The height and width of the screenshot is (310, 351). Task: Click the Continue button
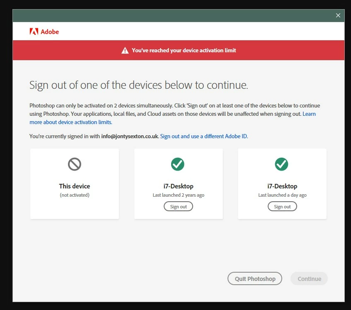(x=309, y=278)
